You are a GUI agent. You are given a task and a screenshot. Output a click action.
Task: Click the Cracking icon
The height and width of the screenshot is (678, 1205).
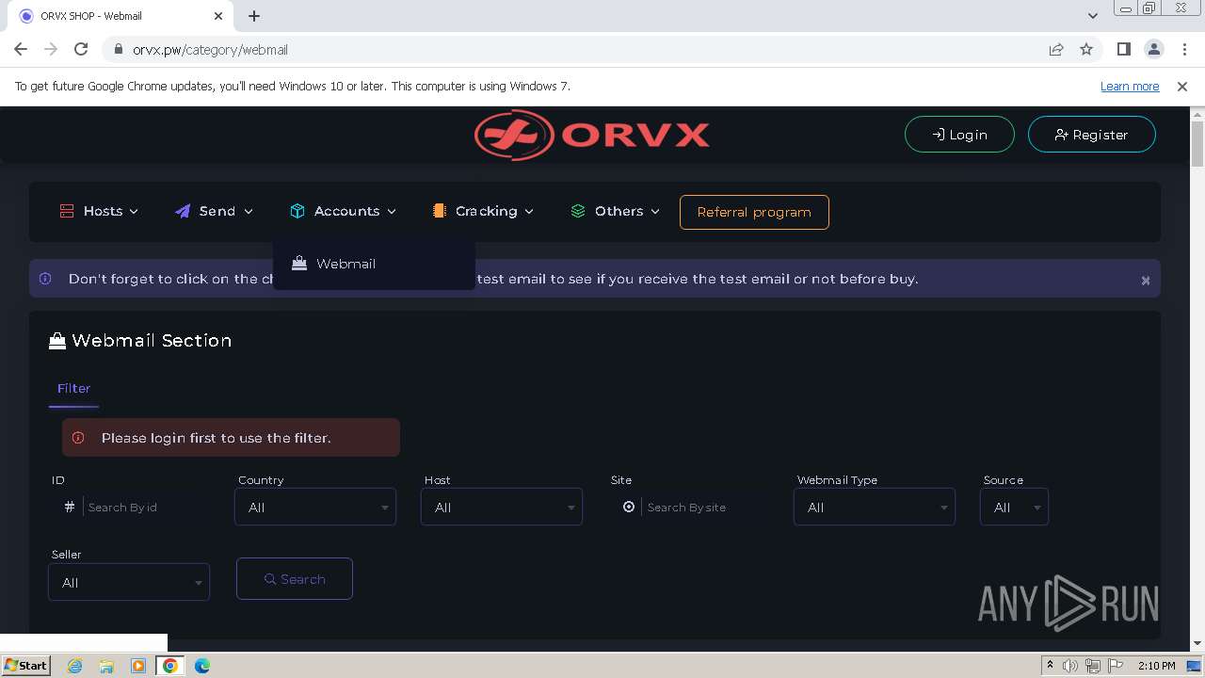439,211
